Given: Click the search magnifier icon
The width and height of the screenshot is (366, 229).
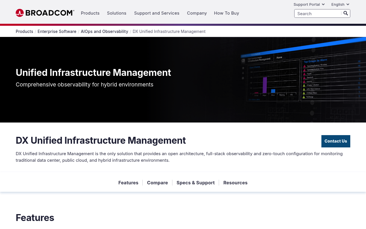Looking at the screenshot, I should point(346,13).
